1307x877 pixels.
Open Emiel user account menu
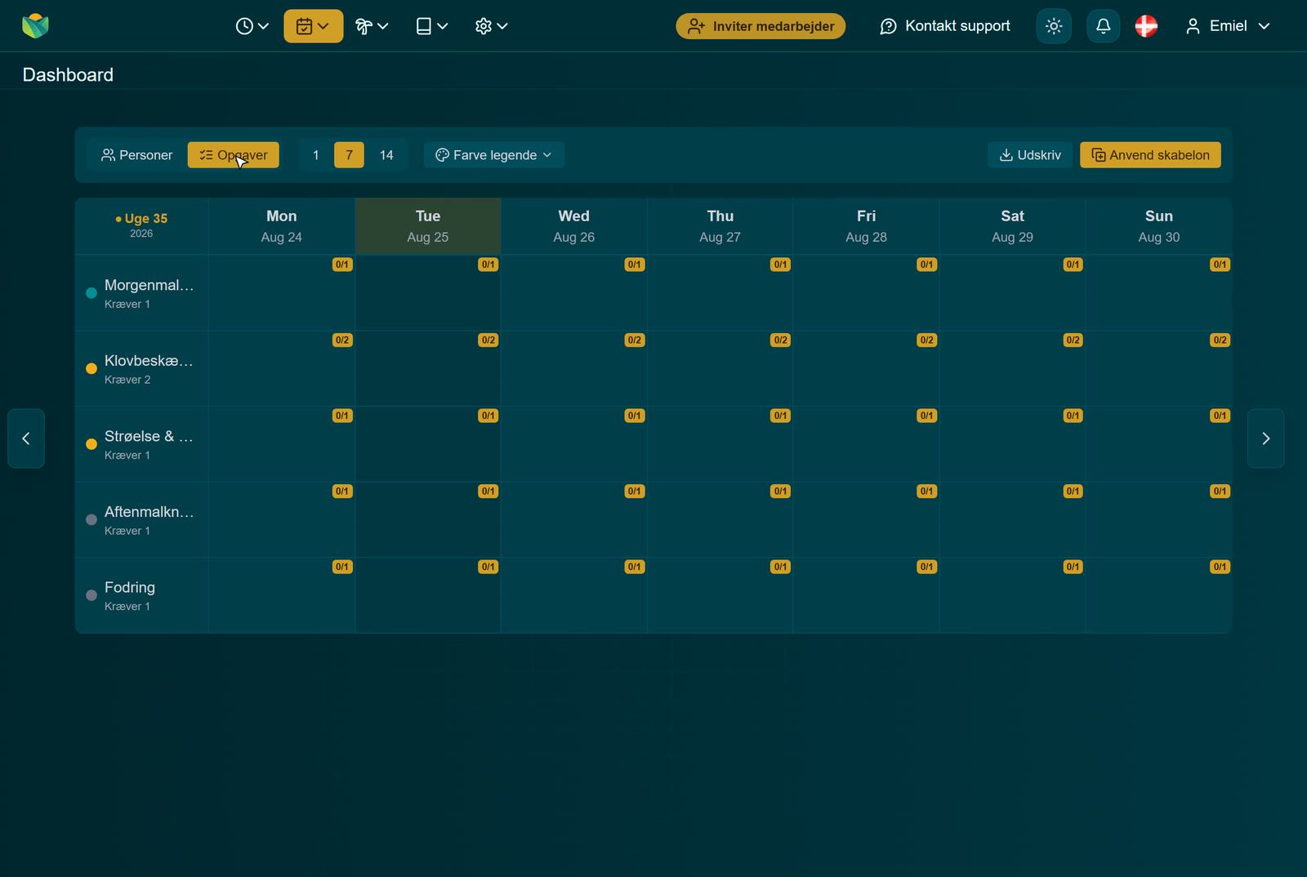tap(1228, 26)
